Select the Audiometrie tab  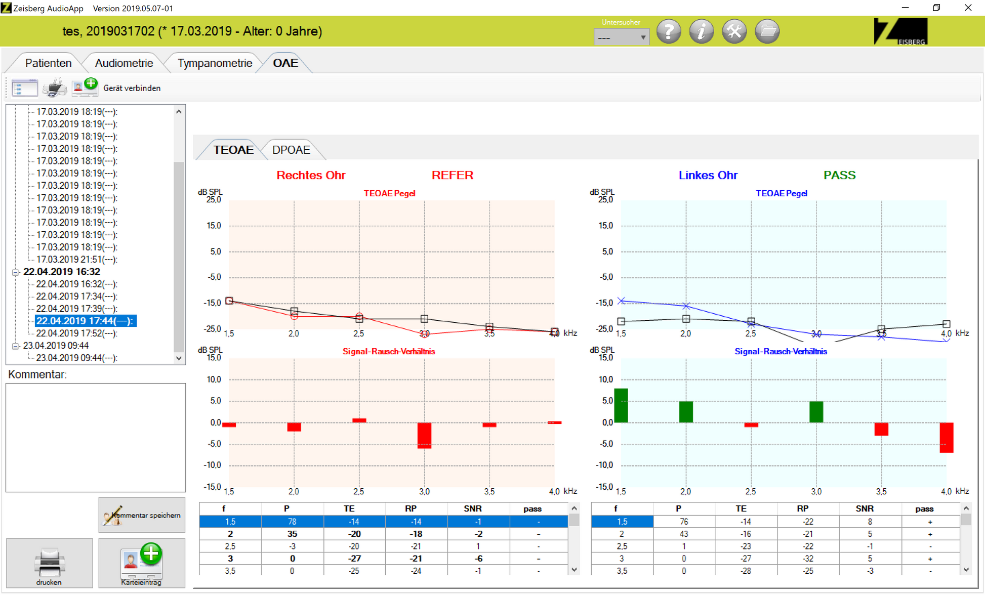coord(124,63)
